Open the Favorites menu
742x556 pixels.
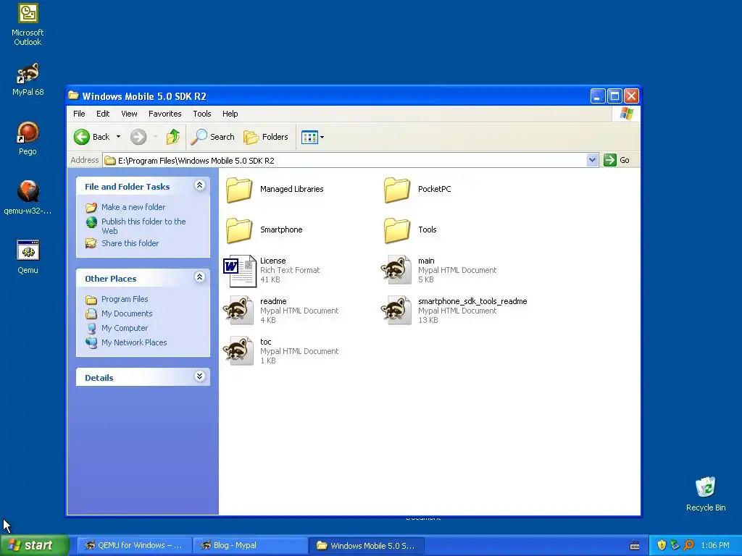click(164, 114)
